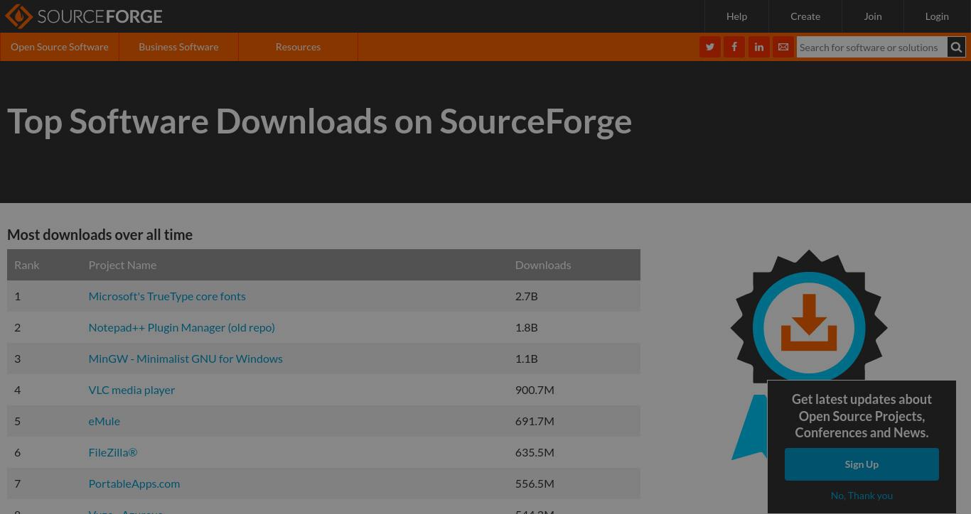The image size is (971, 514).
Task: Expand the Business Software menu
Action: 178,47
